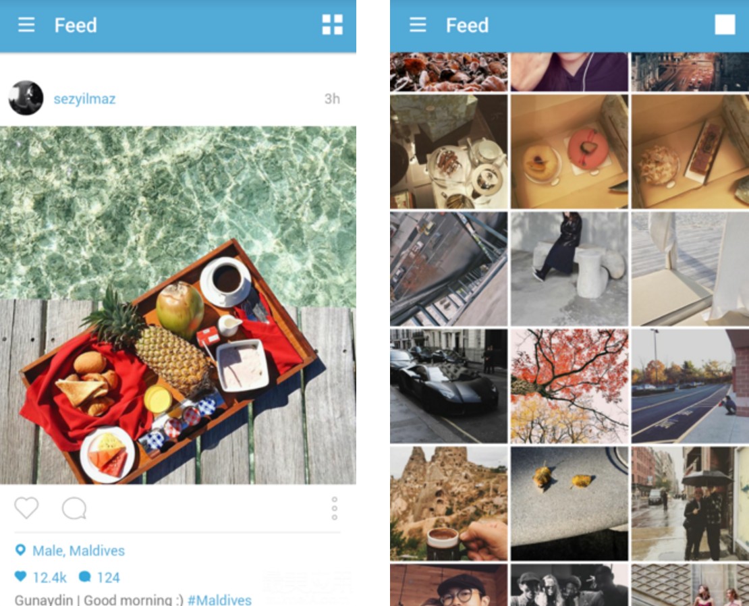The height and width of the screenshot is (606, 749).
Task: Open sezyilmaz profile username
Action: [x=84, y=99]
